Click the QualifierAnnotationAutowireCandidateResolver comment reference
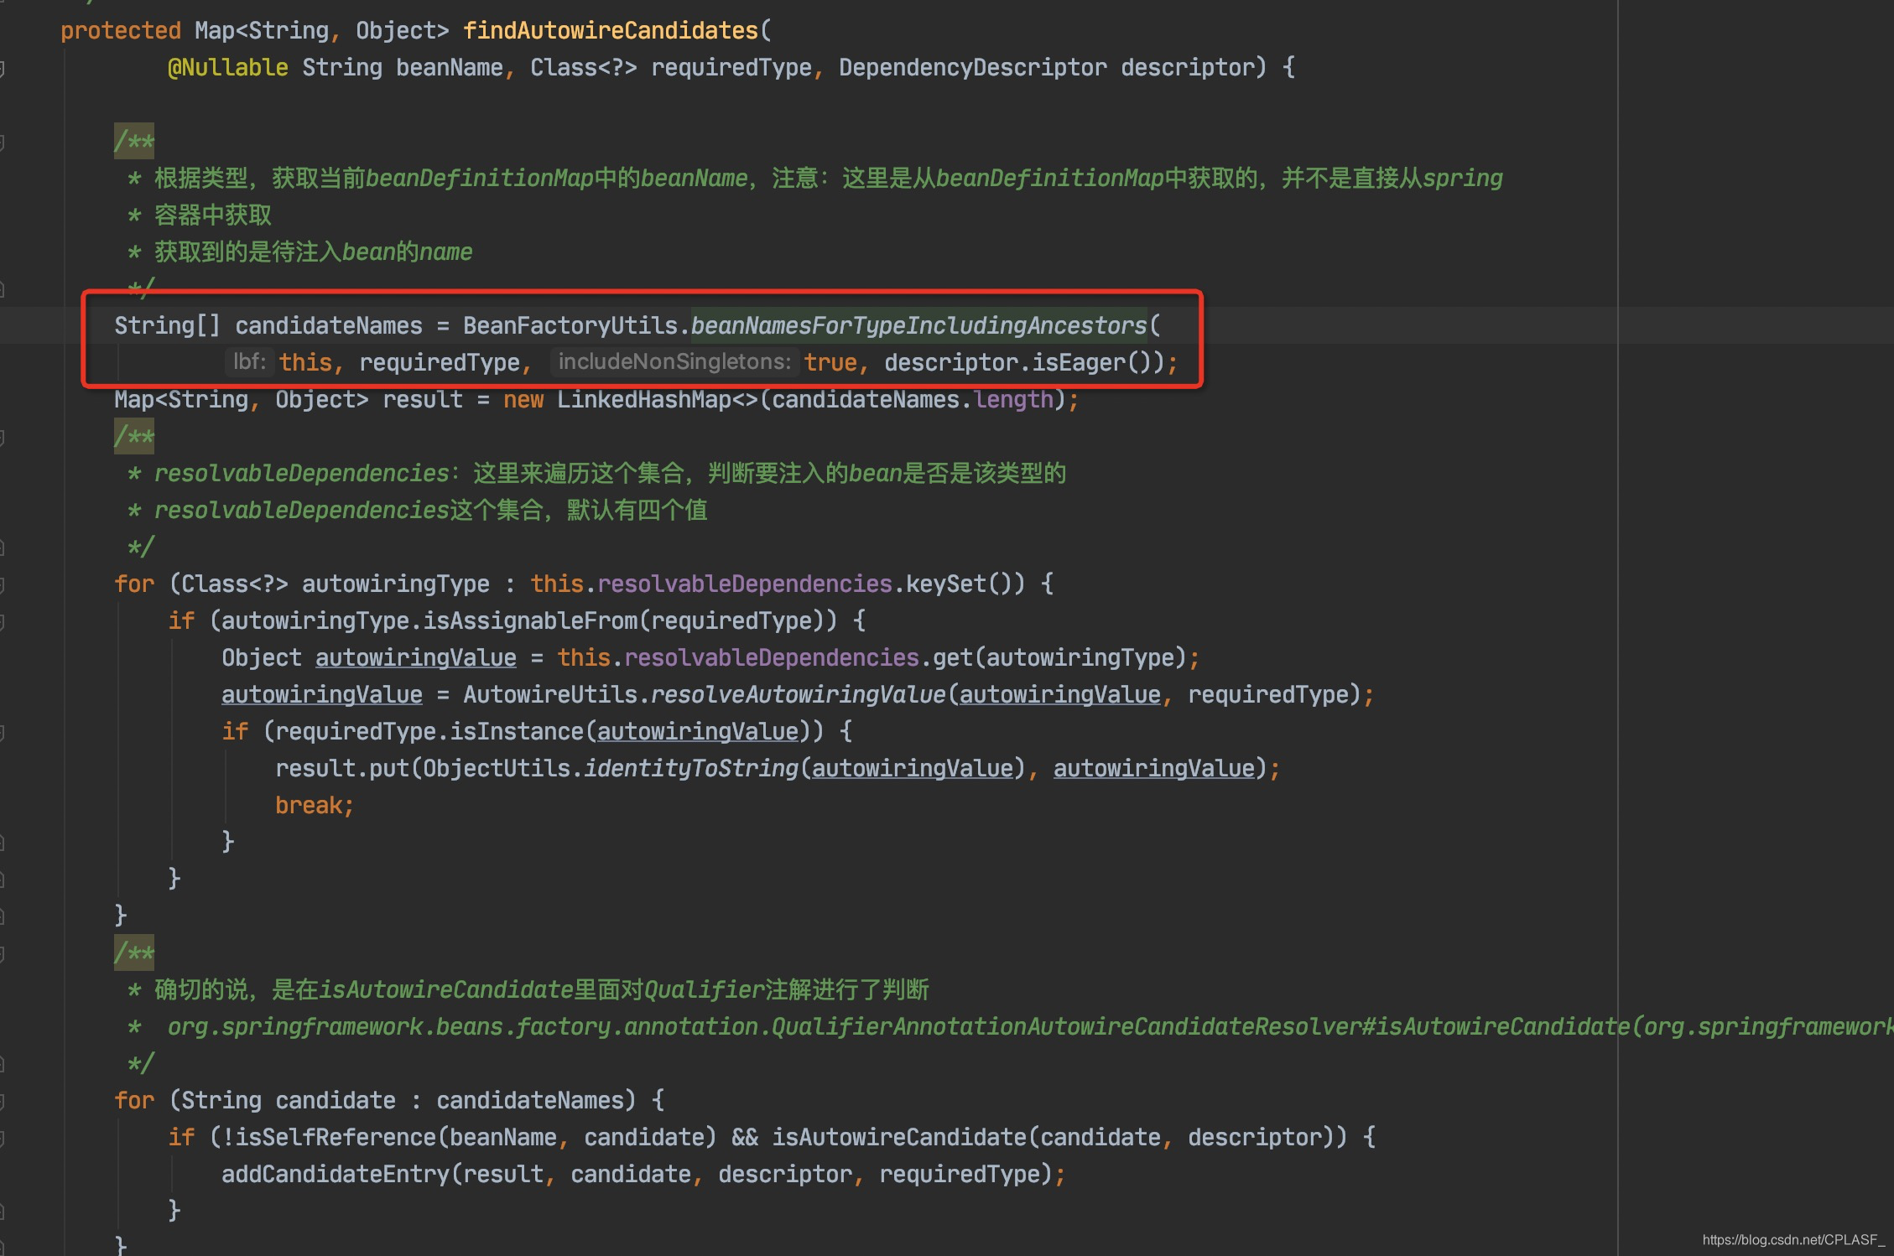This screenshot has width=1894, height=1256. (1065, 1027)
